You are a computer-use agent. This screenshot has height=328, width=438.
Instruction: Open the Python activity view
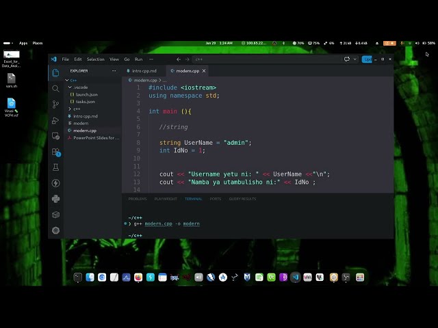[x=55, y=199]
